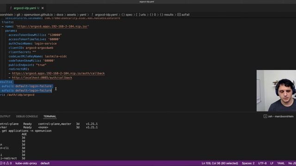Change indentation via Spaces: 2

[x=248, y=163]
